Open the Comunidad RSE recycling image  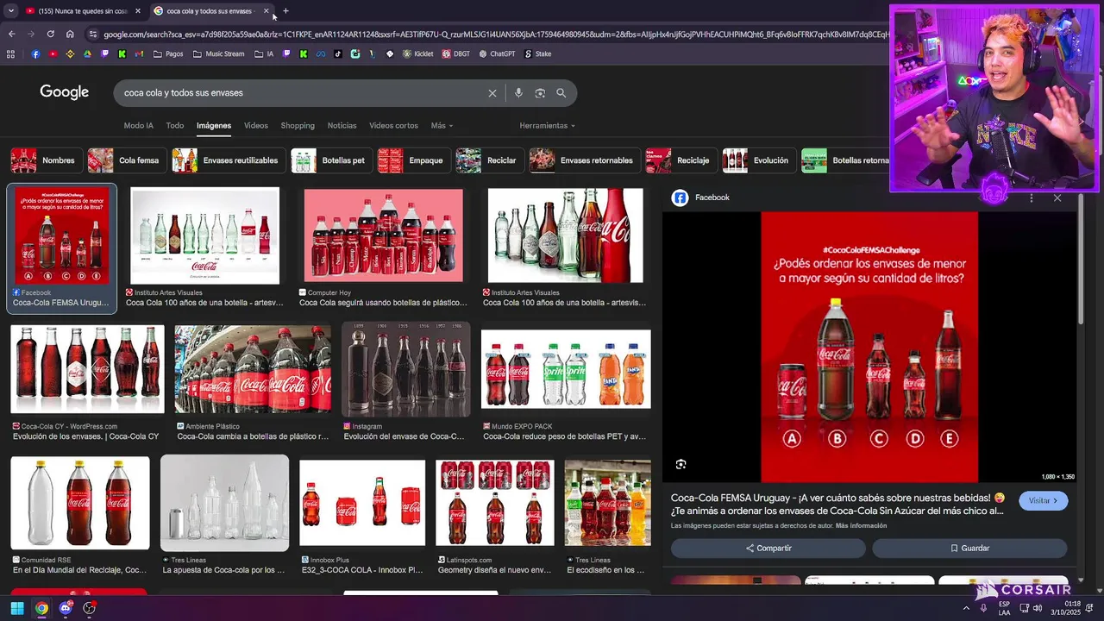pos(79,503)
